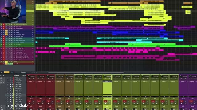Click the gain knob on first red strip

(28, 76)
